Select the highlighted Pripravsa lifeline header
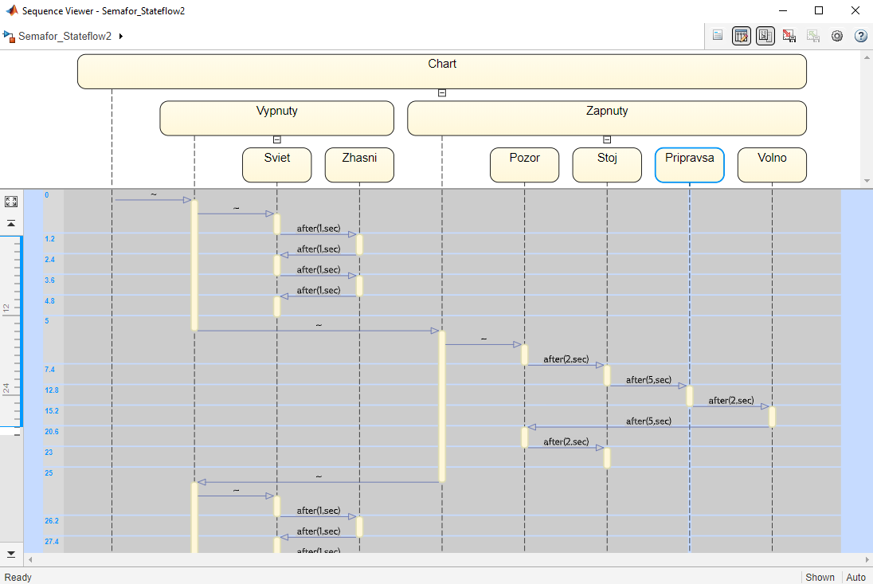The width and height of the screenshot is (873, 584). click(x=689, y=165)
